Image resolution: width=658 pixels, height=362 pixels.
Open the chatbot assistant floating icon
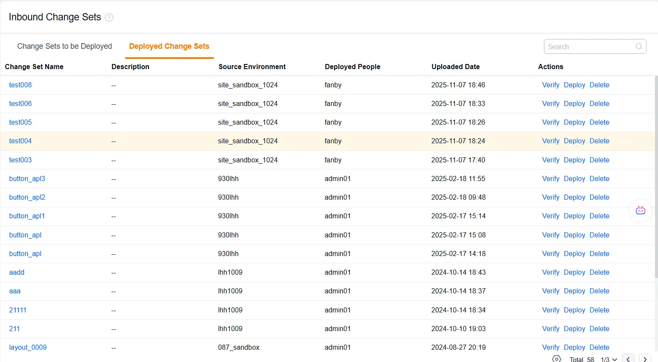point(640,210)
